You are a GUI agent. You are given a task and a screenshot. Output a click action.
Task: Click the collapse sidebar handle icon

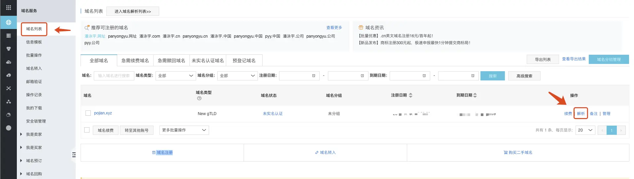coord(74,155)
